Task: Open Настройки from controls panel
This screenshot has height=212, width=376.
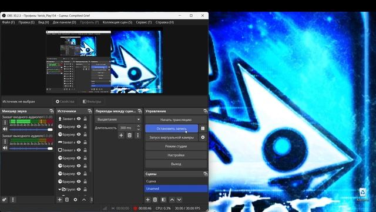Action: [x=176, y=155]
